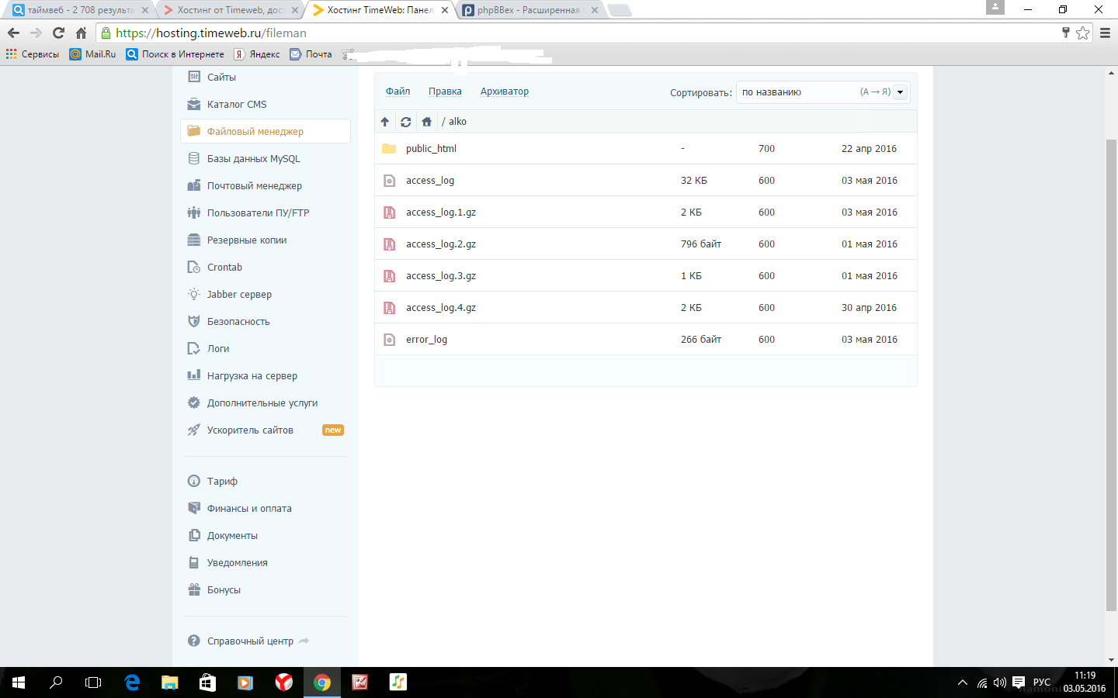Open the Файл menu

pos(398,92)
